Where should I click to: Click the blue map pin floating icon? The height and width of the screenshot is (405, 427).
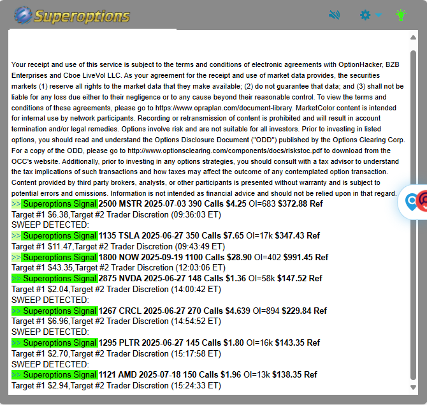click(x=411, y=202)
